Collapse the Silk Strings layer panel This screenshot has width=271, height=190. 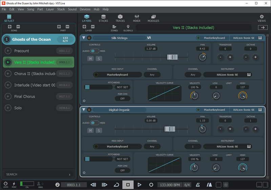click(x=84, y=38)
